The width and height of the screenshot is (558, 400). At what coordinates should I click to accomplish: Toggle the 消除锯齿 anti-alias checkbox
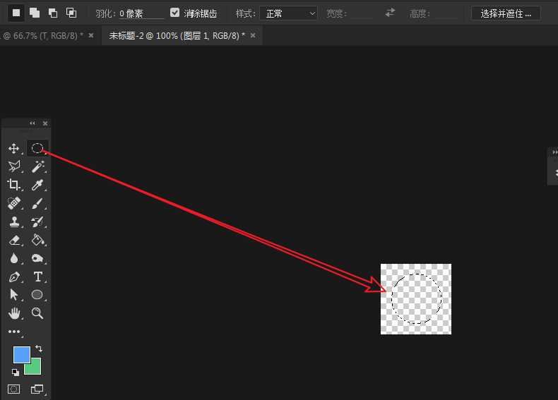pos(175,13)
